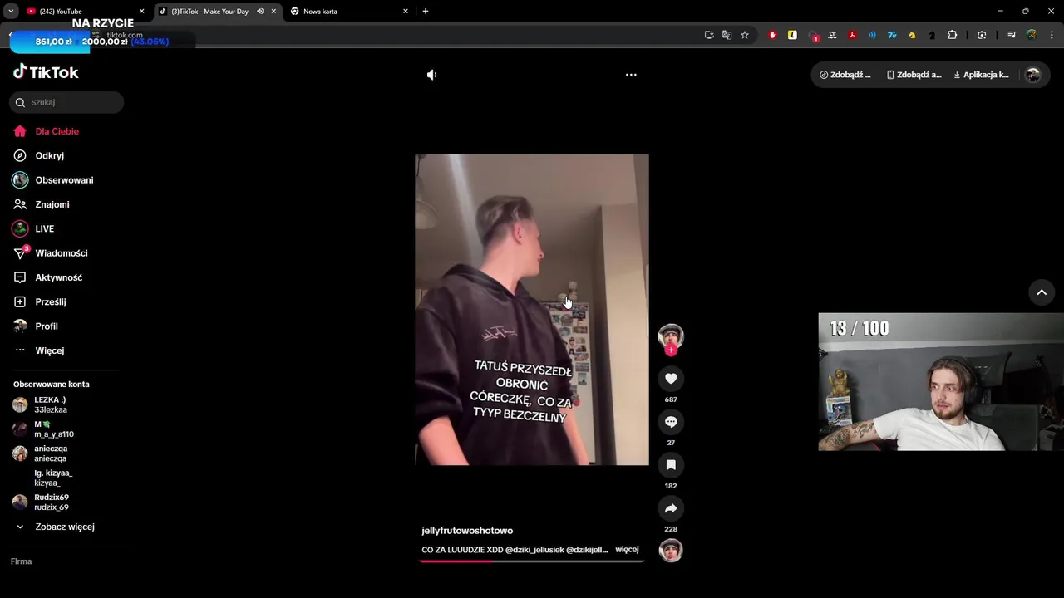The height and width of the screenshot is (598, 1064).
Task: Go back with scroll-up chevron button
Action: (x=1042, y=292)
